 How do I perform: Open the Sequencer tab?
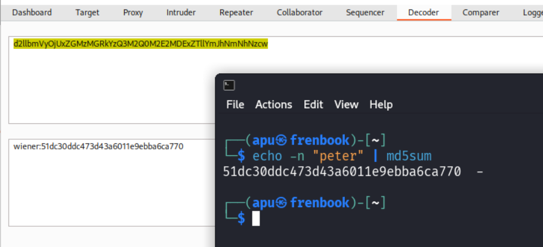click(x=365, y=12)
